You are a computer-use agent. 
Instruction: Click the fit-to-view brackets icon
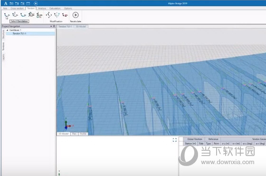coord(175,140)
